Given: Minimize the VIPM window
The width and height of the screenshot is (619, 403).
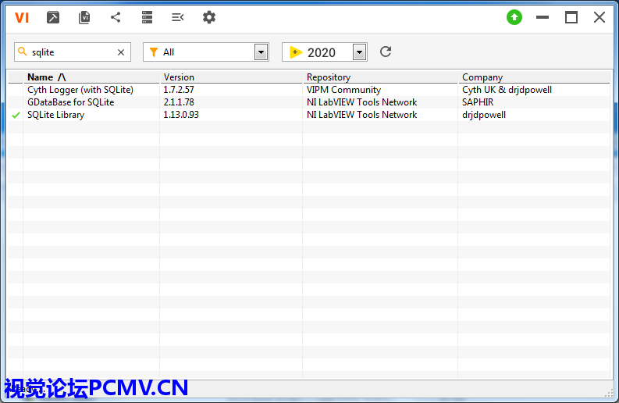Looking at the screenshot, I should click(x=543, y=17).
